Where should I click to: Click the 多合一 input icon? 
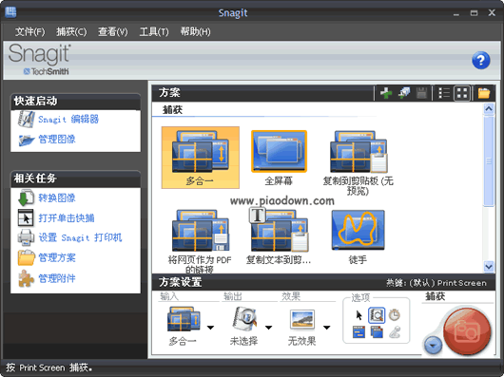184,319
